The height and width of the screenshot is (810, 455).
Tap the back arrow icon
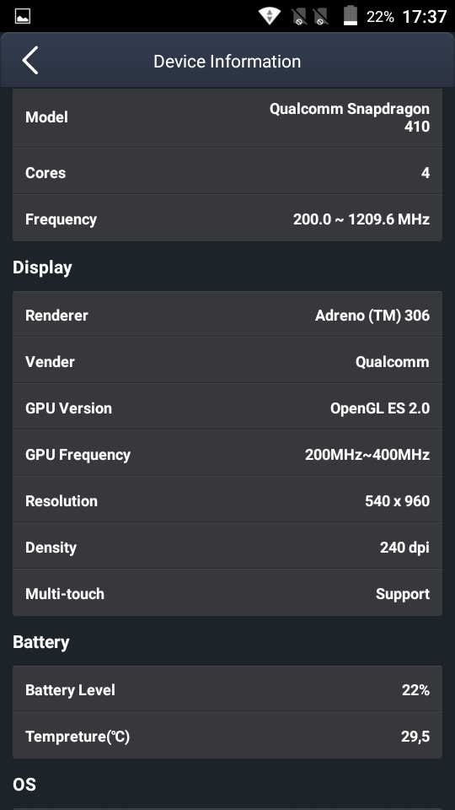point(30,61)
